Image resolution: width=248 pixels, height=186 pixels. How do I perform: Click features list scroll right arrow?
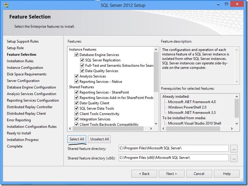tap(151, 129)
